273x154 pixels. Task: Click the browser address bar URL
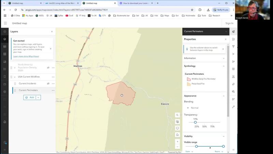67,10
